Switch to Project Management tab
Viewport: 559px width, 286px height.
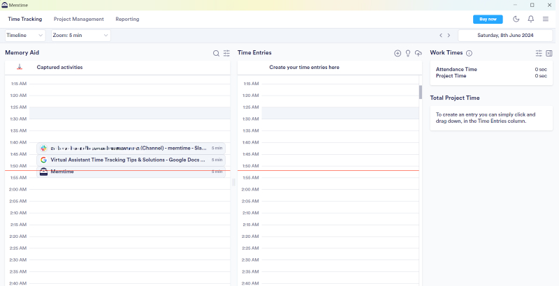coord(79,20)
